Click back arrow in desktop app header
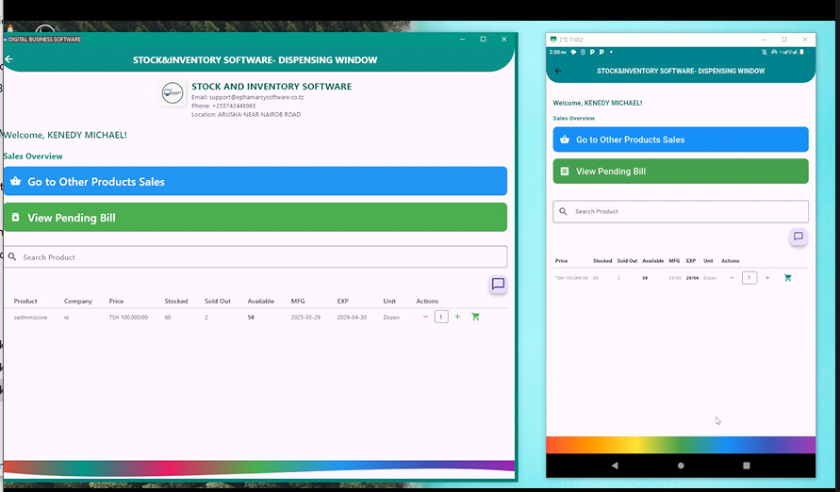Image resolution: width=840 pixels, height=492 pixels. 9,59
